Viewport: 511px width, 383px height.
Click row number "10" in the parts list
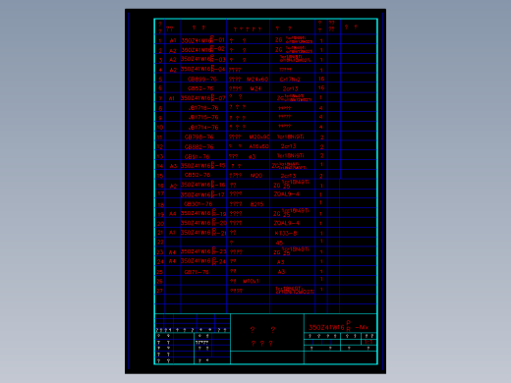160,128
